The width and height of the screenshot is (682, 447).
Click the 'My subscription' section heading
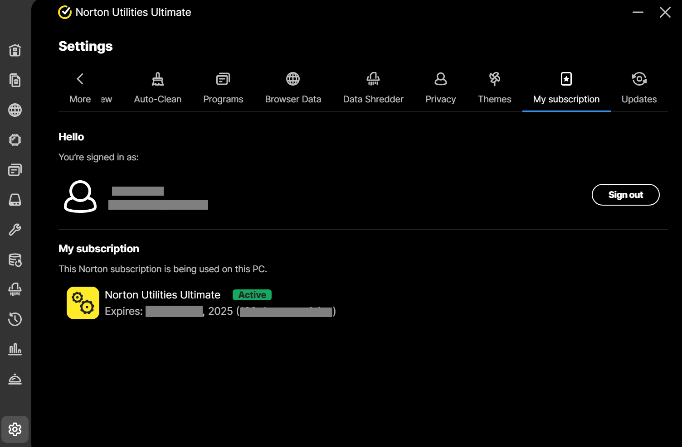pos(99,249)
